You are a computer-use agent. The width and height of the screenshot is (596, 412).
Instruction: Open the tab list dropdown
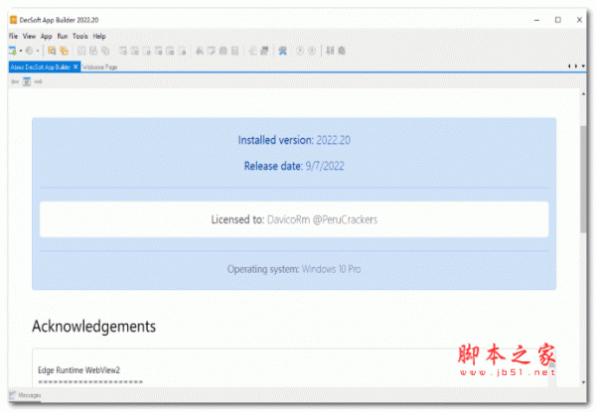click(583, 67)
